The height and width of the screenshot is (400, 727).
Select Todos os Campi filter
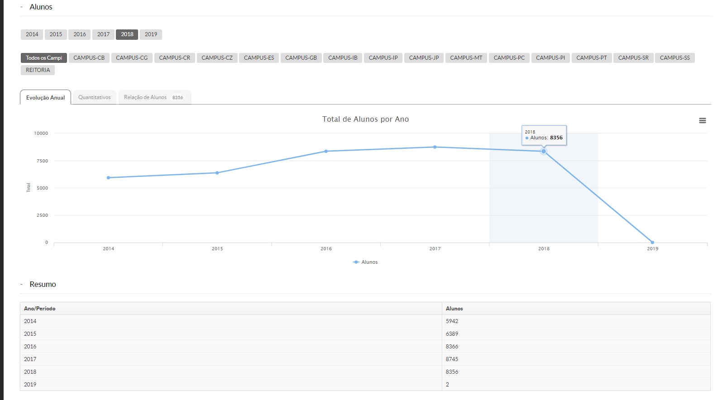click(x=44, y=58)
